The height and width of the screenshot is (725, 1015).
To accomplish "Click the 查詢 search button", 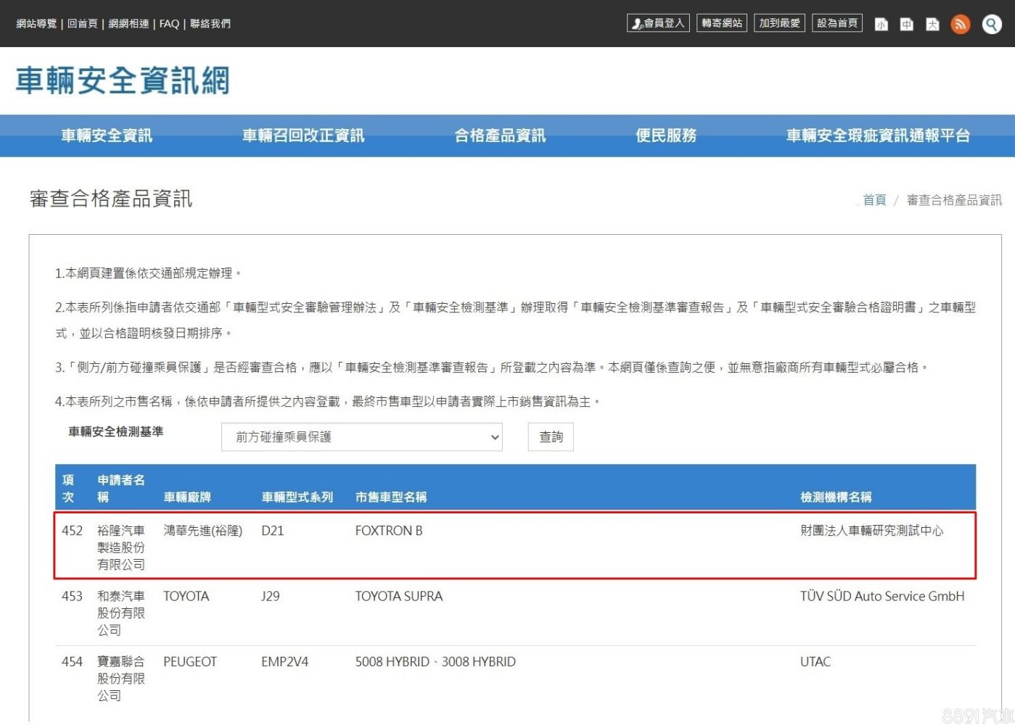I will pyautogui.click(x=551, y=437).
